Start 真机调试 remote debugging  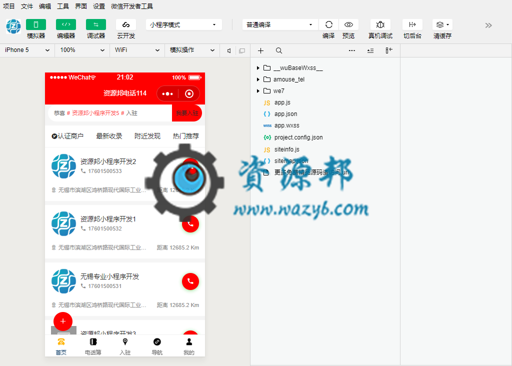pos(380,24)
